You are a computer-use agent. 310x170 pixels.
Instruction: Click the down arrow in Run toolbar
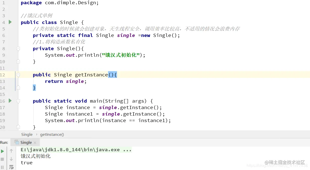click(x=11, y=159)
